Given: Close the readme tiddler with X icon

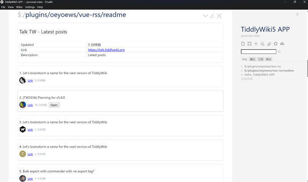Looking at the screenshot, I should tap(219, 16).
